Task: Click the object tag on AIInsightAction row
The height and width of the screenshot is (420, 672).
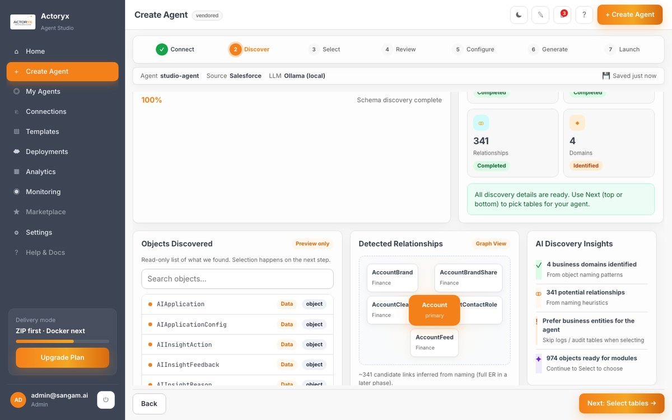Action: pos(314,344)
